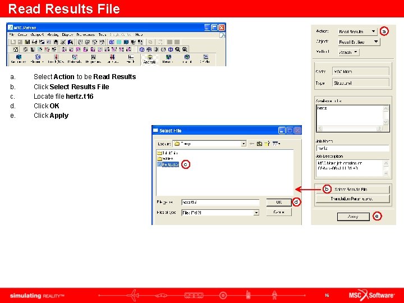
Task: Open the Help menu in MSC.Patran
Action: point(139,35)
